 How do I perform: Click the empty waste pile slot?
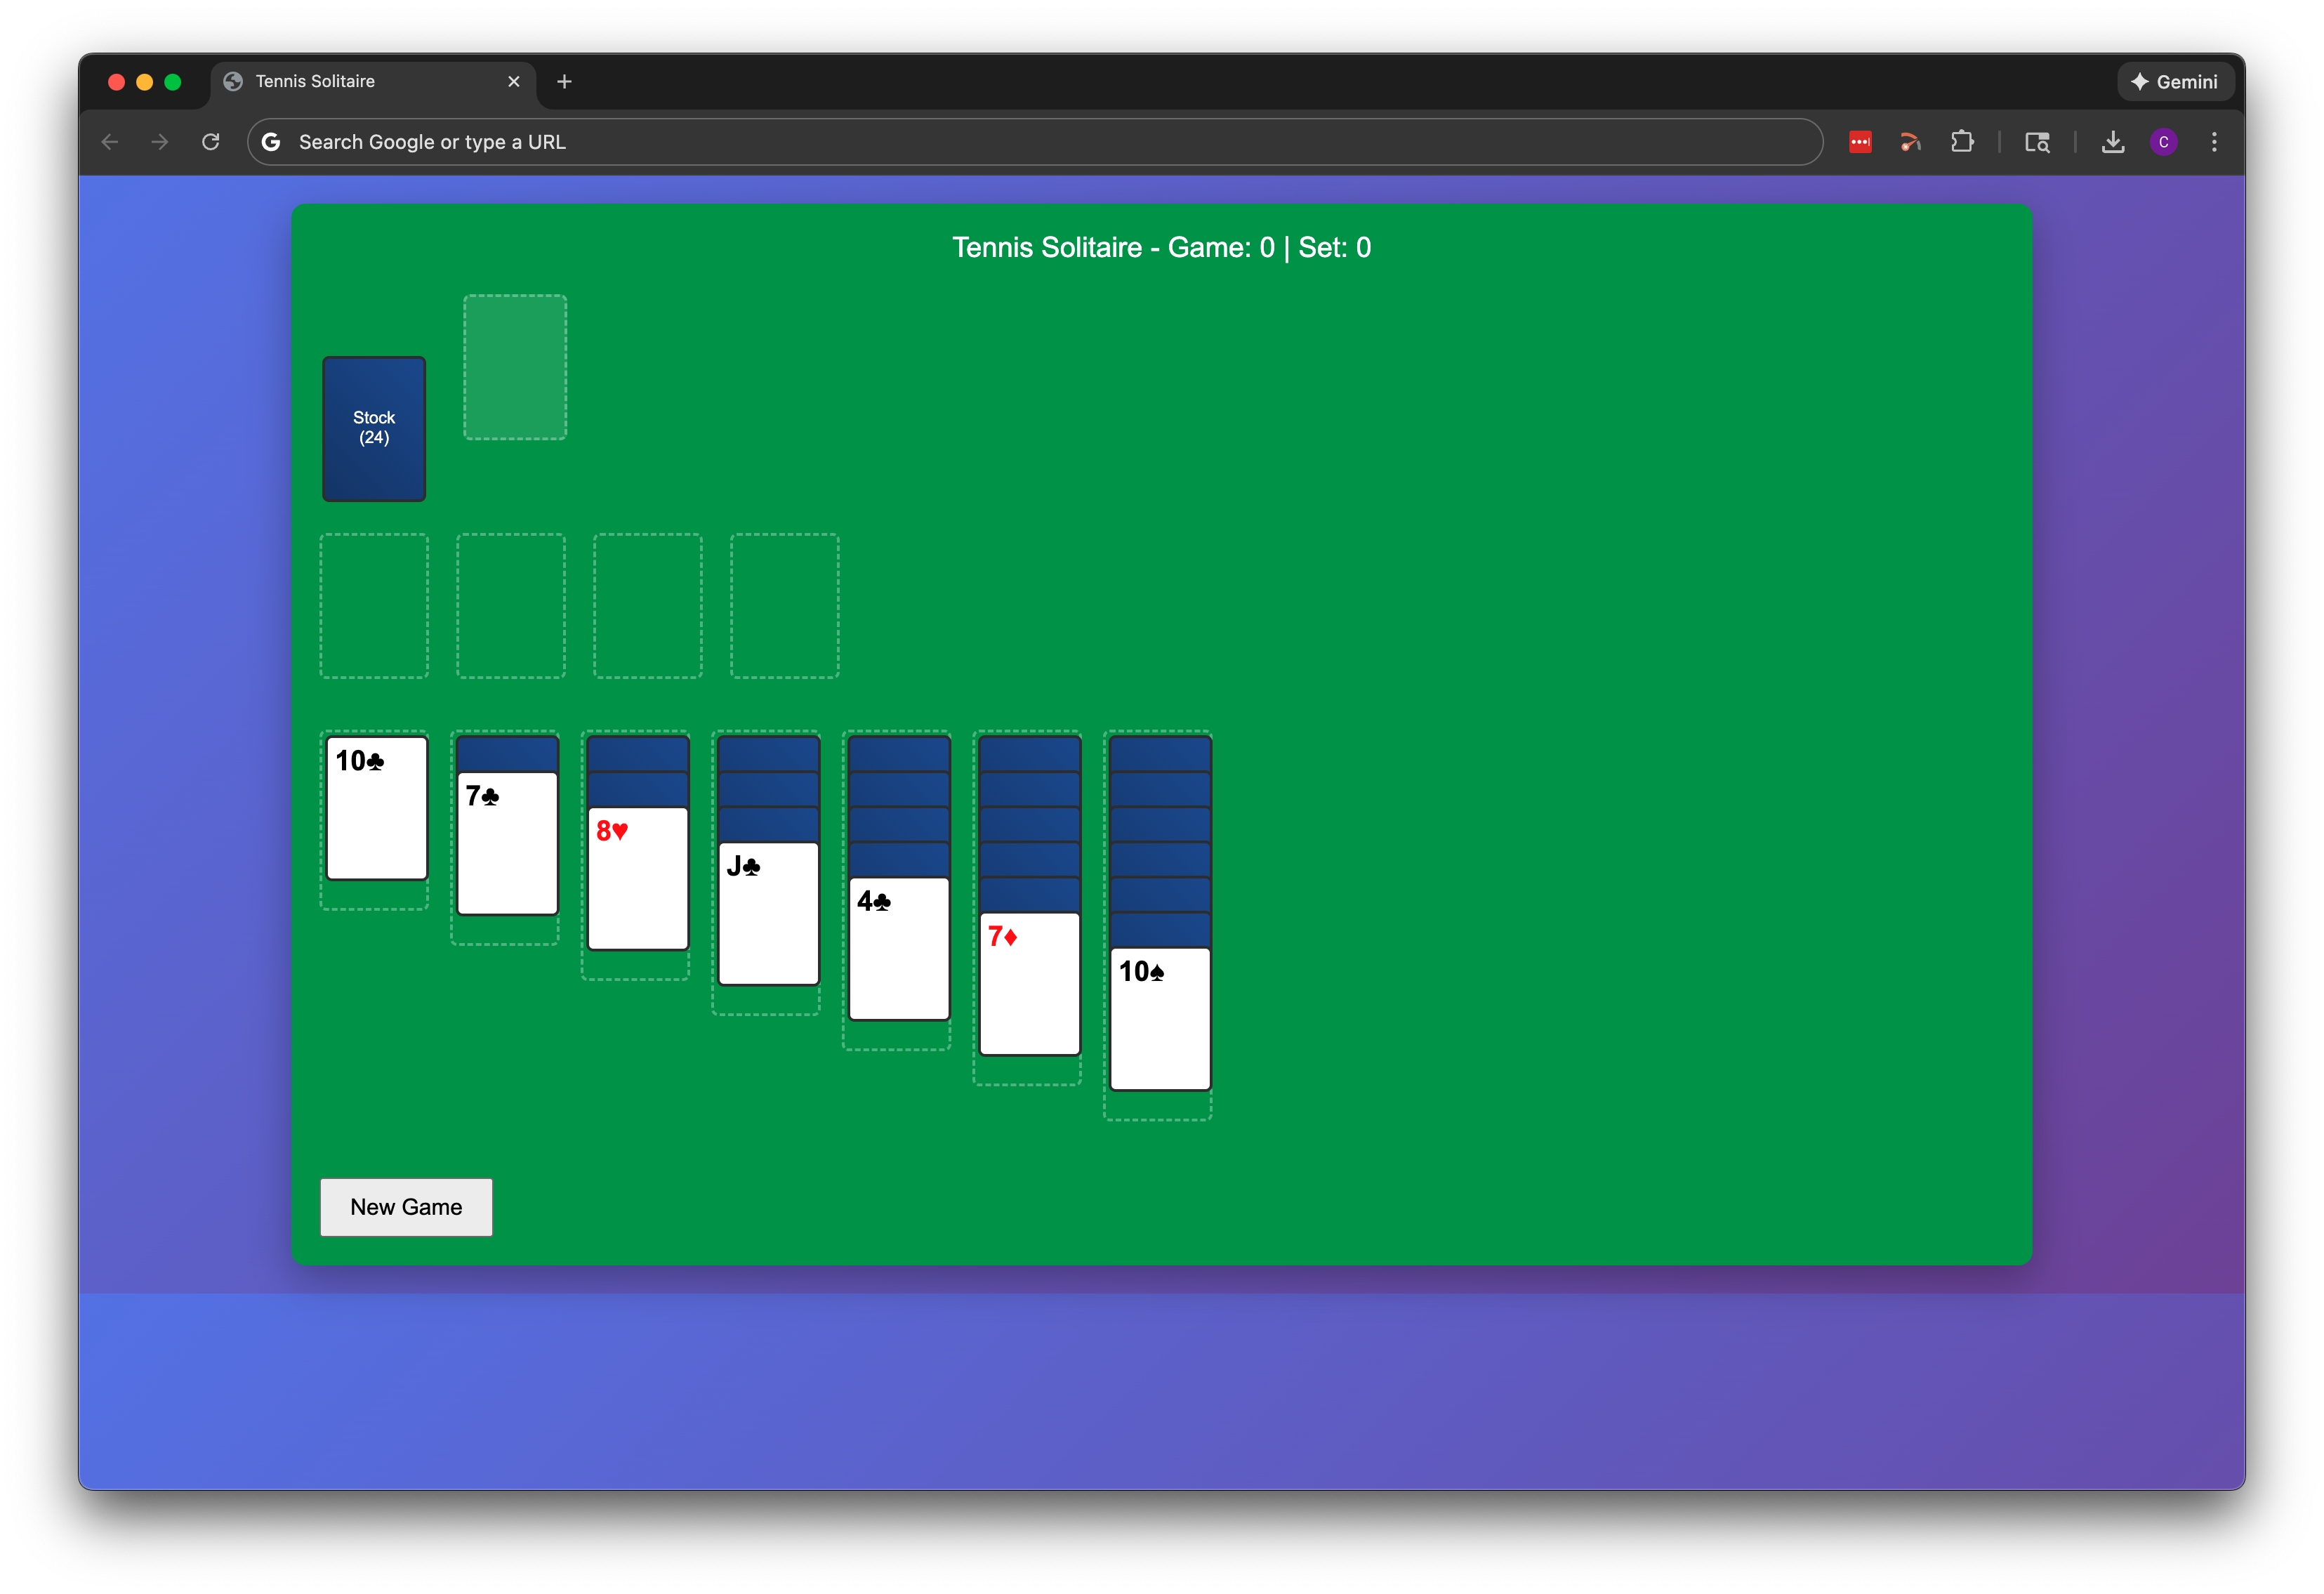click(x=515, y=367)
